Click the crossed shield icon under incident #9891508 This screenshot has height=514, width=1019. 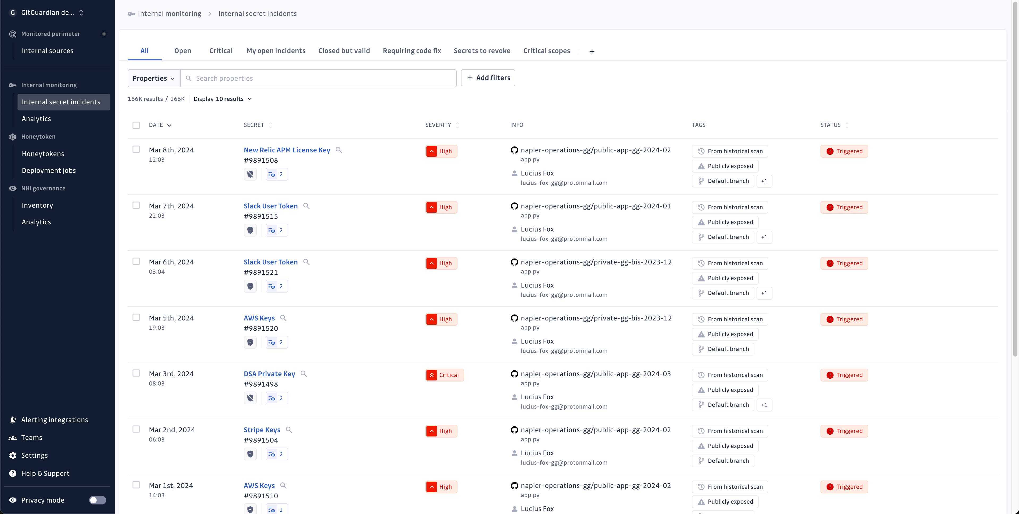(x=250, y=174)
